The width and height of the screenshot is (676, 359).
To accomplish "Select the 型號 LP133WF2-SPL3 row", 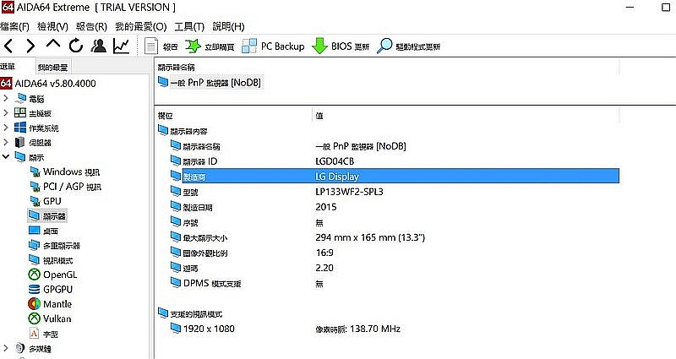I will click(394, 192).
